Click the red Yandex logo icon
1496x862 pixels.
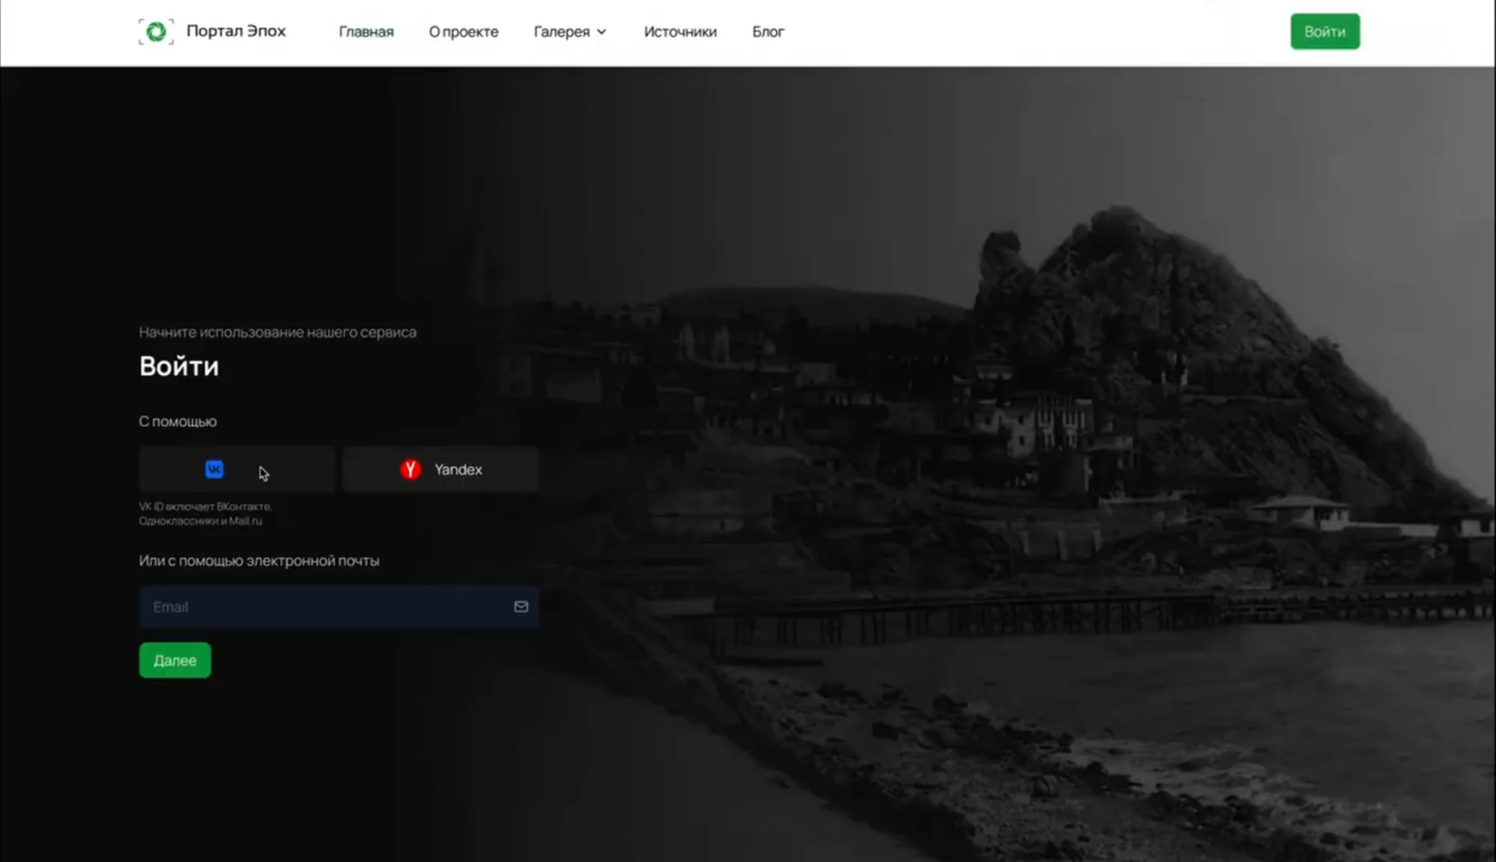(x=410, y=469)
